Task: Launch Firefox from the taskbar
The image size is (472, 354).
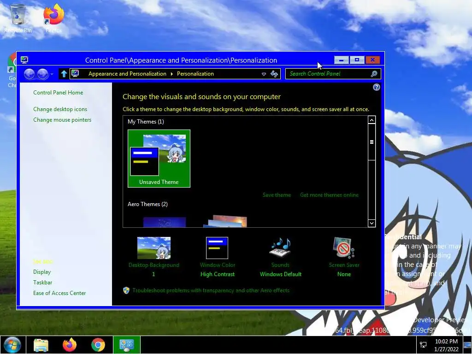Action: (70, 345)
